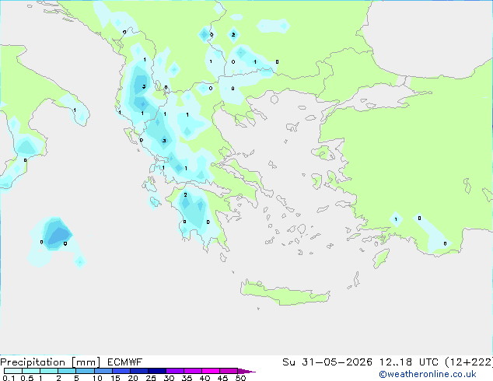
Task: Select the 40–45 mm magenta legend box
Action: click(x=211, y=371)
